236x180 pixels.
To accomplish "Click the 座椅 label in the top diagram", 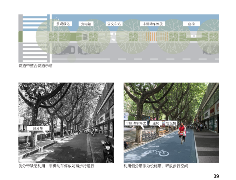I will [x=189, y=24].
